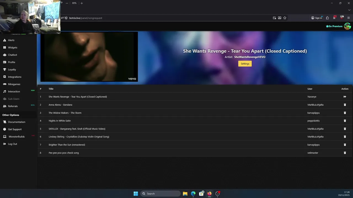Zoom out with the minus button

pos(67,3)
